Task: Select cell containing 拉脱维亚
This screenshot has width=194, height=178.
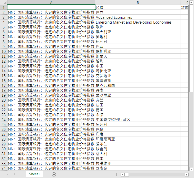Action: coord(138,163)
